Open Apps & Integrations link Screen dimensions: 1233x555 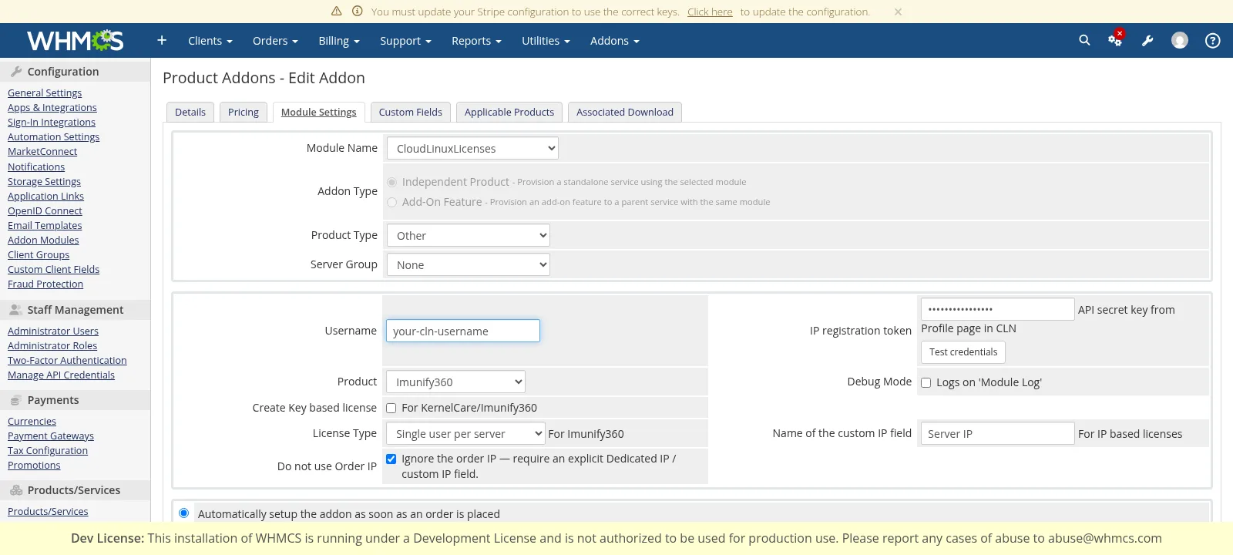click(52, 107)
